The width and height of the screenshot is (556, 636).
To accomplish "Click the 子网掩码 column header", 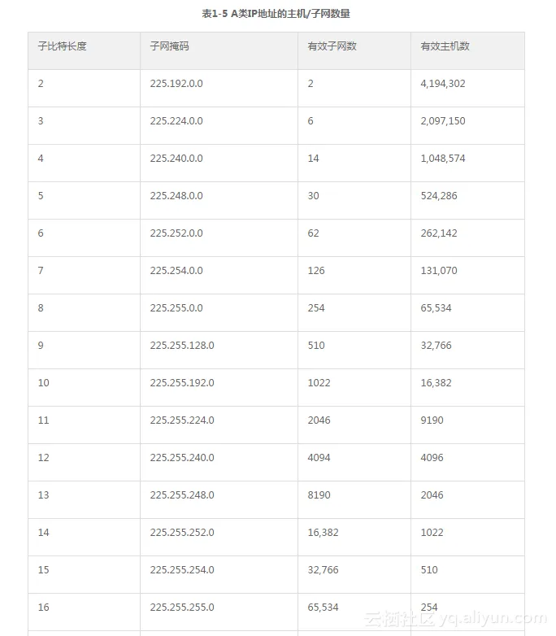I will (169, 46).
